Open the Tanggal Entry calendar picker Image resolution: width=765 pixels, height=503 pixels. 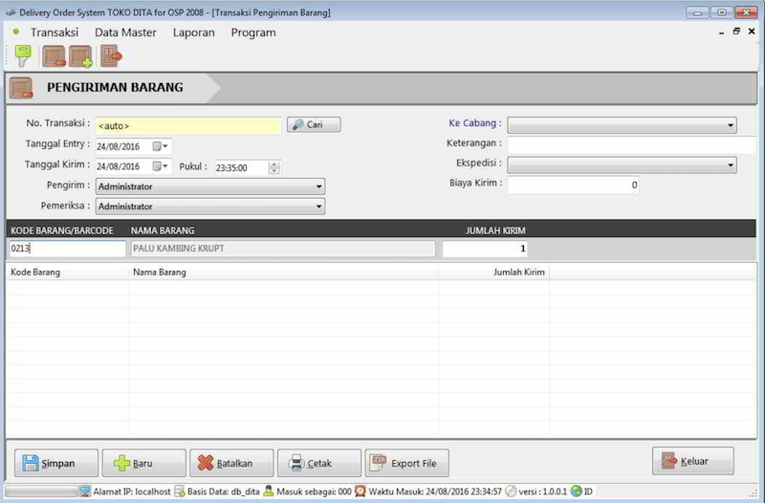coord(158,146)
